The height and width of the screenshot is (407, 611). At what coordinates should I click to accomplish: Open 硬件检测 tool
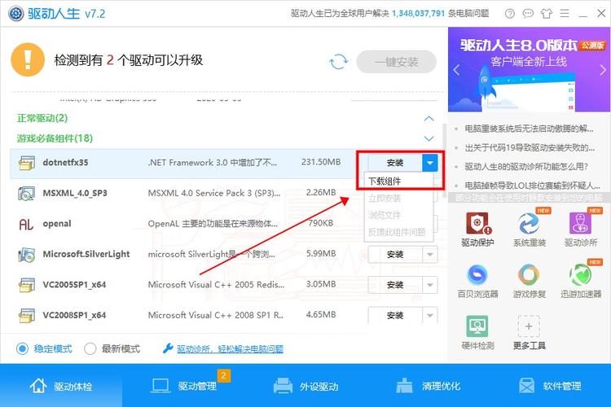[477, 332]
